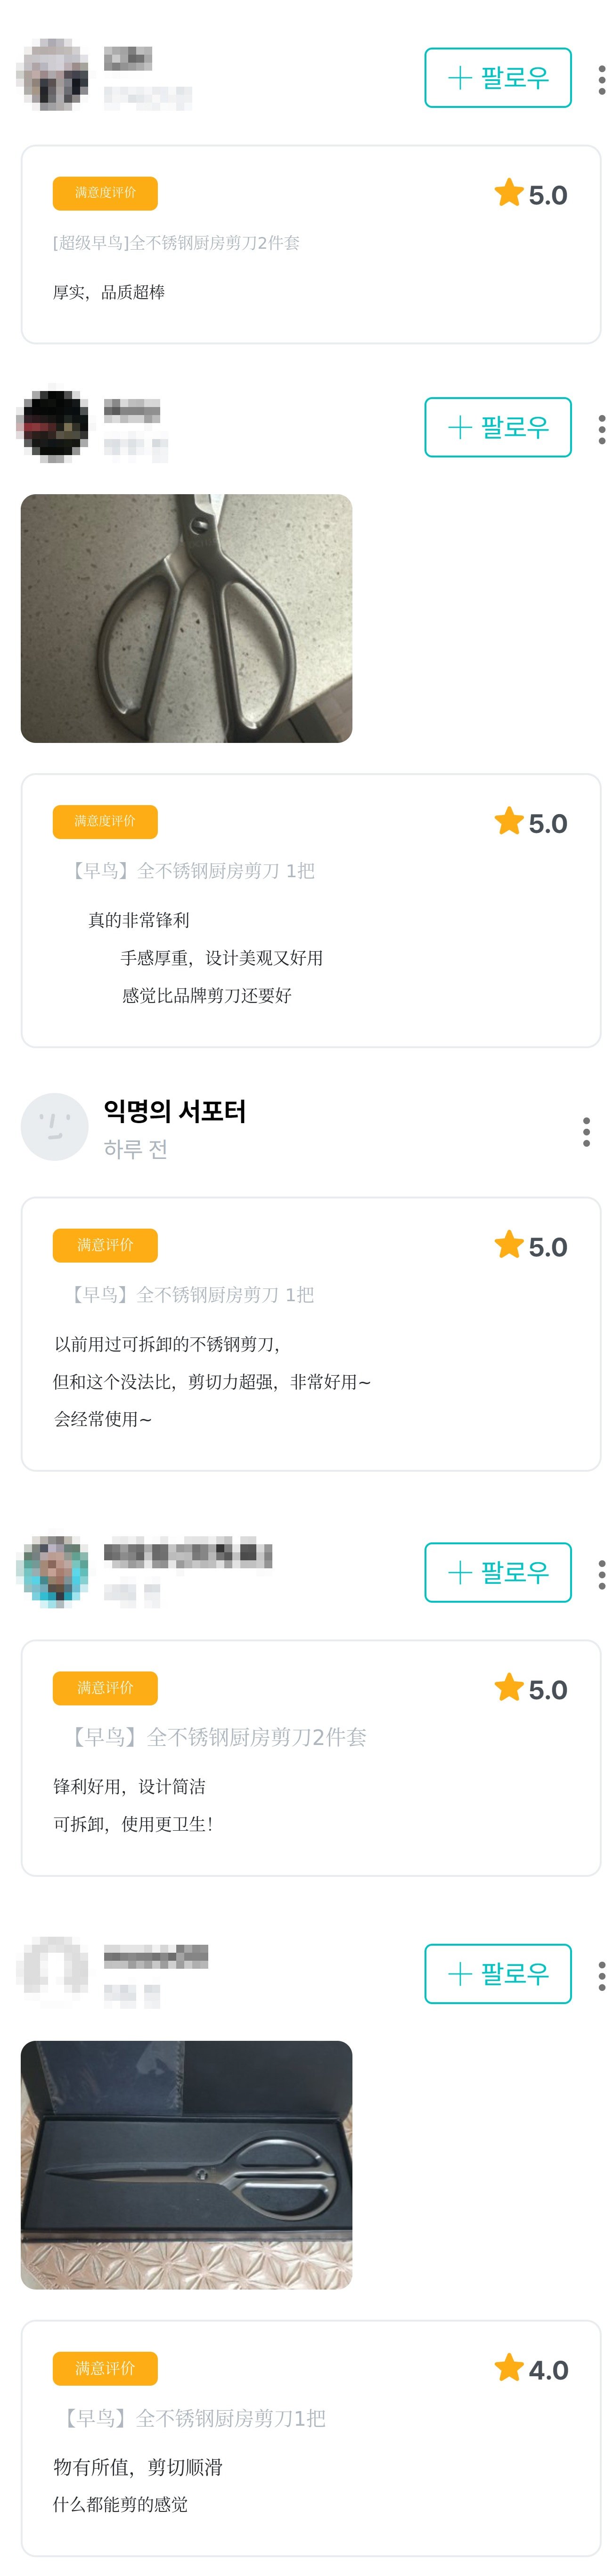The height and width of the screenshot is (2576, 613).
Task: Tap the "하루 전" timestamp
Action: (x=135, y=1149)
